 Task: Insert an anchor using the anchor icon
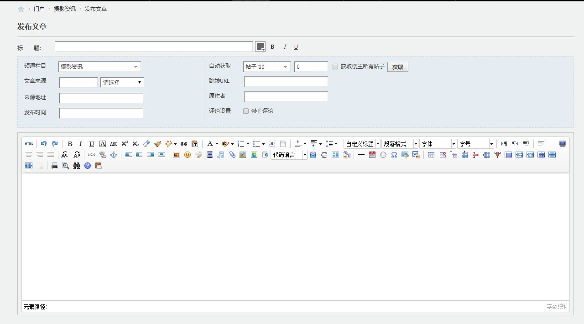pos(114,155)
